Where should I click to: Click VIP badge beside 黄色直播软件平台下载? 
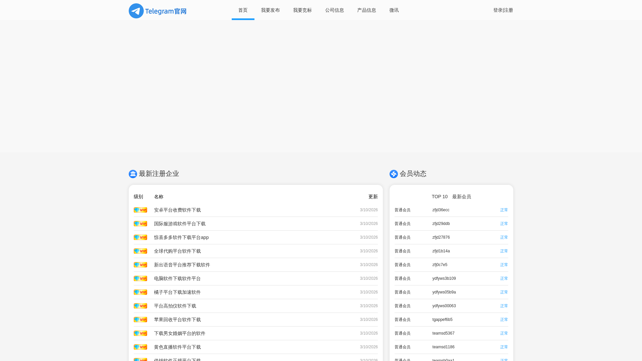click(x=140, y=347)
